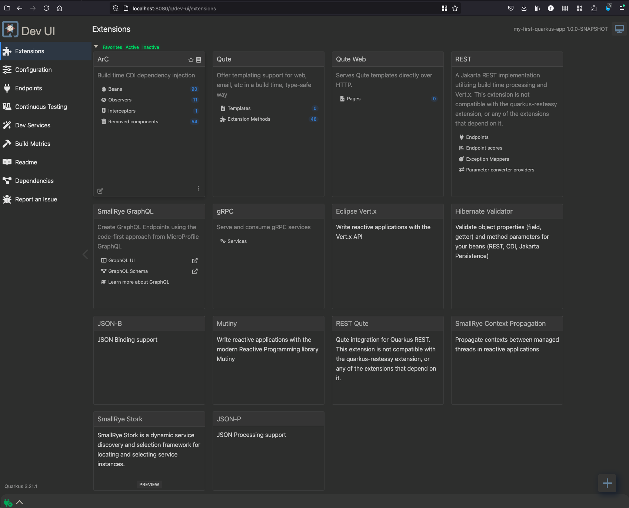The image size is (629, 508).
Task: Toggle the extensions filter funnel icon
Action: click(x=96, y=47)
